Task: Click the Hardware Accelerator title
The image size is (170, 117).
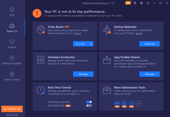Action: pos(61,57)
